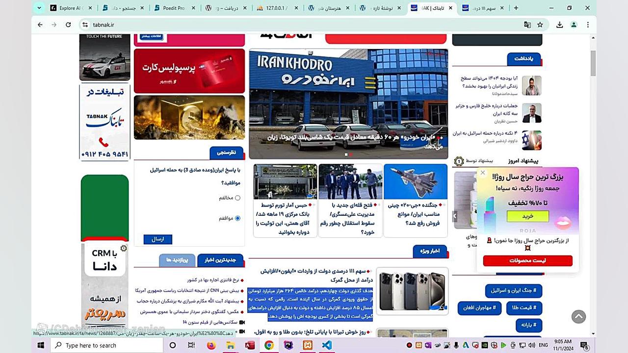Launch Firefox from the taskbar

(x=211, y=345)
